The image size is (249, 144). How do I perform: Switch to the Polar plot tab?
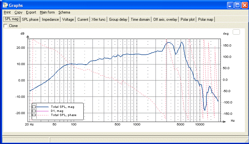(x=188, y=19)
